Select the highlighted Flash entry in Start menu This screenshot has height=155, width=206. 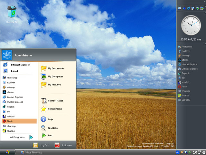coord(19,121)
